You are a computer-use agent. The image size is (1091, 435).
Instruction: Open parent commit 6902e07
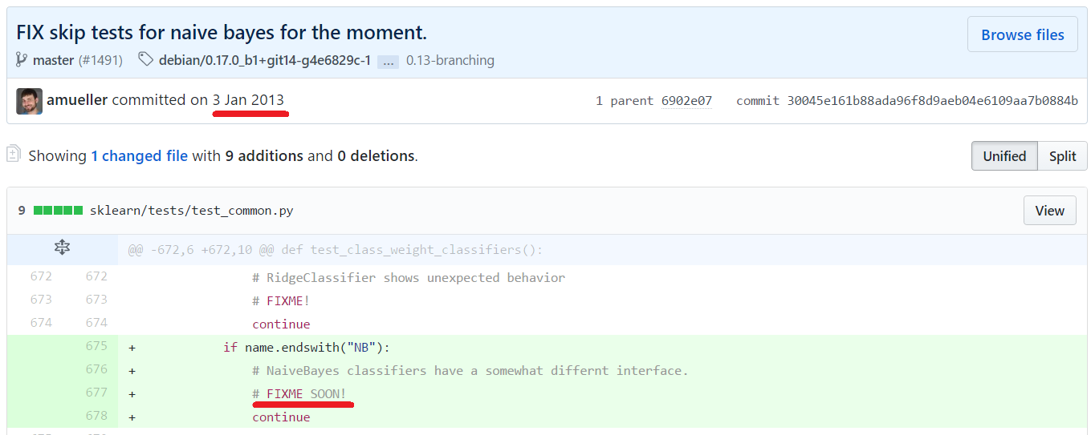pyautogui.click(x=686, y=101)
